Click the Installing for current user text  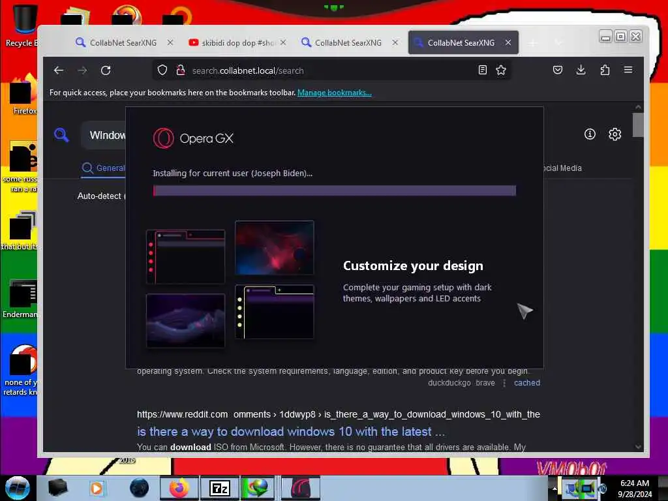coord(232,173)
